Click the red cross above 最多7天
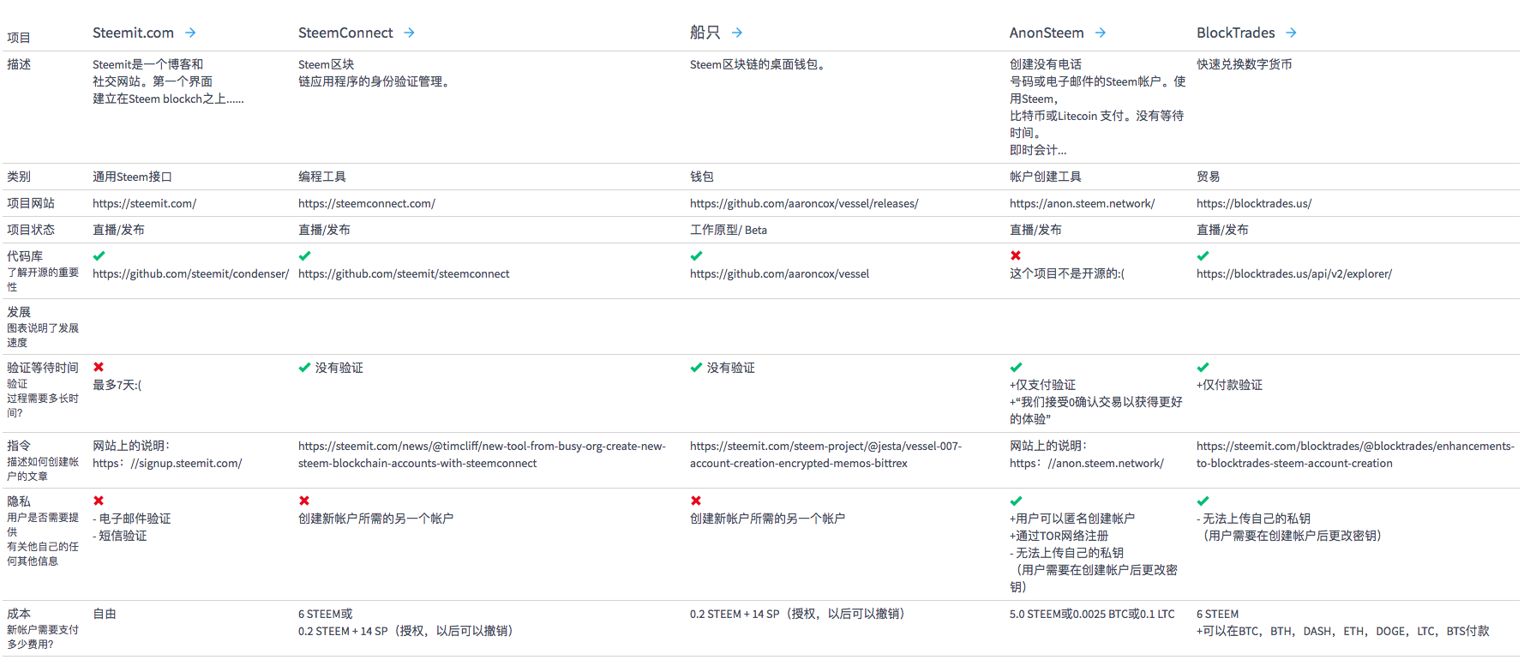1530x666 pixels. 99,367
